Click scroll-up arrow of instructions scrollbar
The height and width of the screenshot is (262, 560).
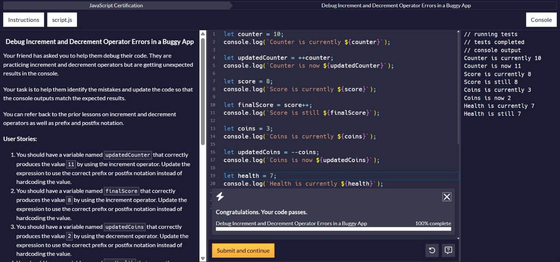click(203, 34)
